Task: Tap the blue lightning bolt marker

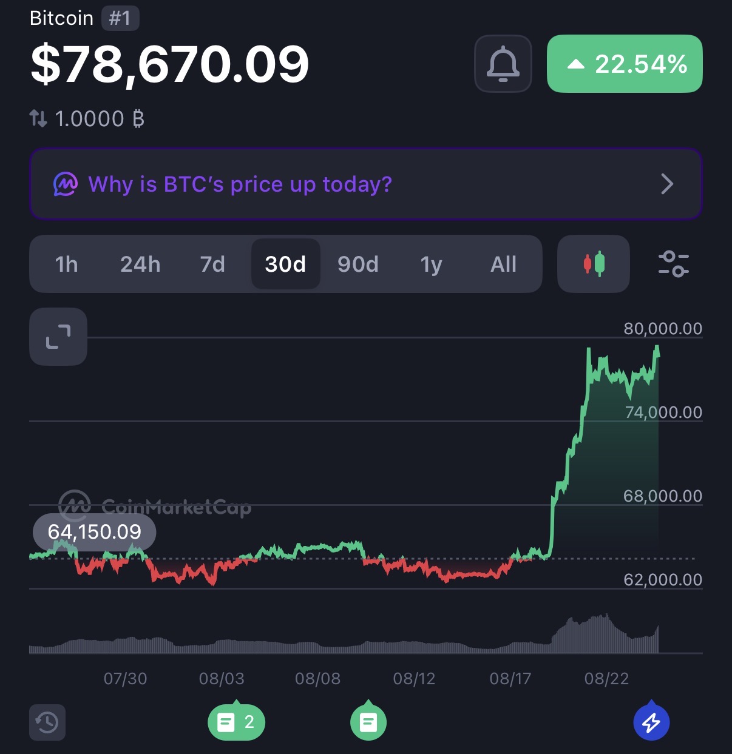Action: tap(651, 722)
